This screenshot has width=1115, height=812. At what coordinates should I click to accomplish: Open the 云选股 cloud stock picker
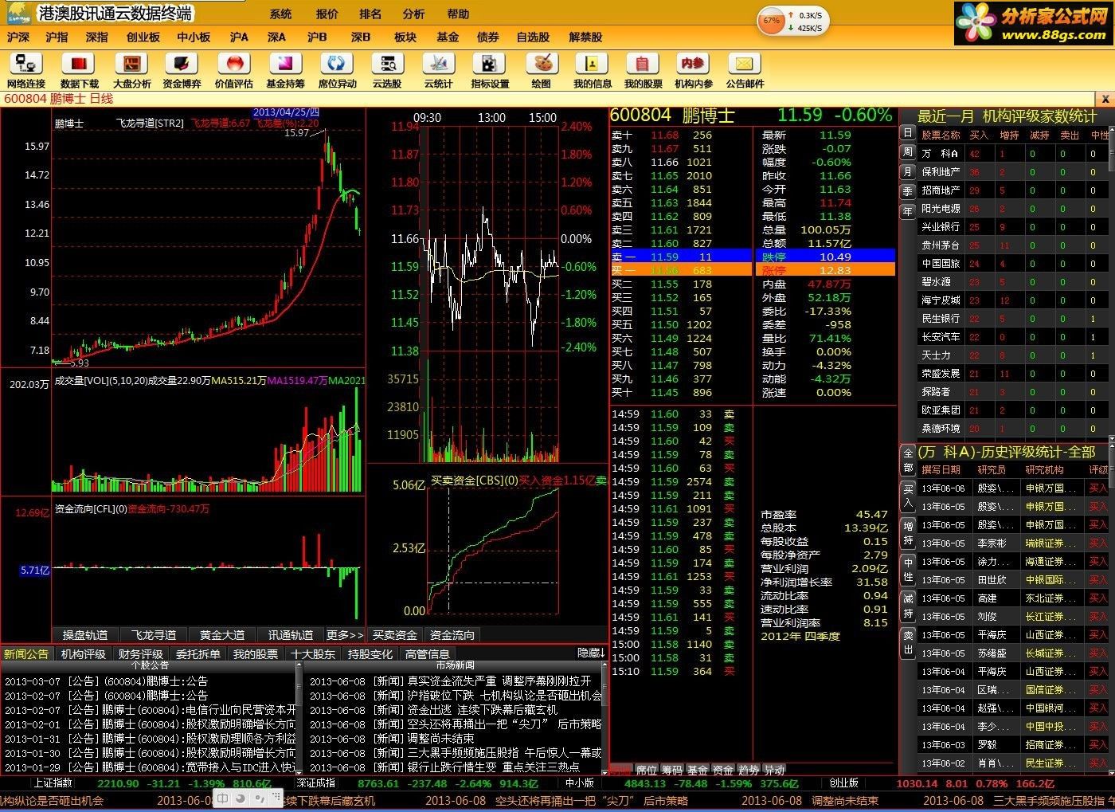(387, 70)
